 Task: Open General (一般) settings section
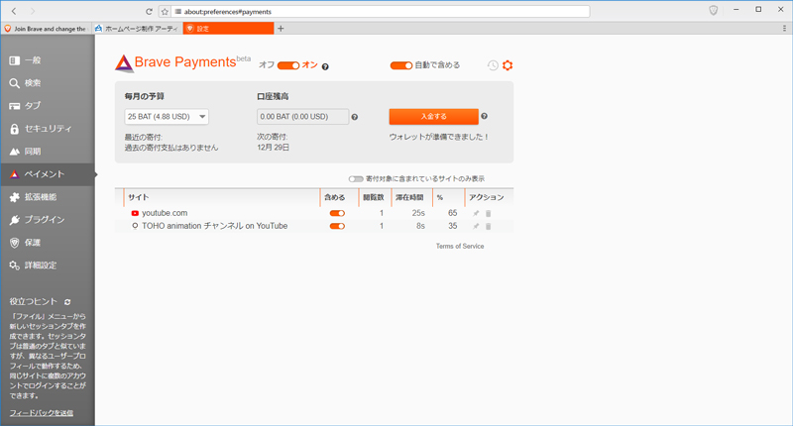click(47, 60)
